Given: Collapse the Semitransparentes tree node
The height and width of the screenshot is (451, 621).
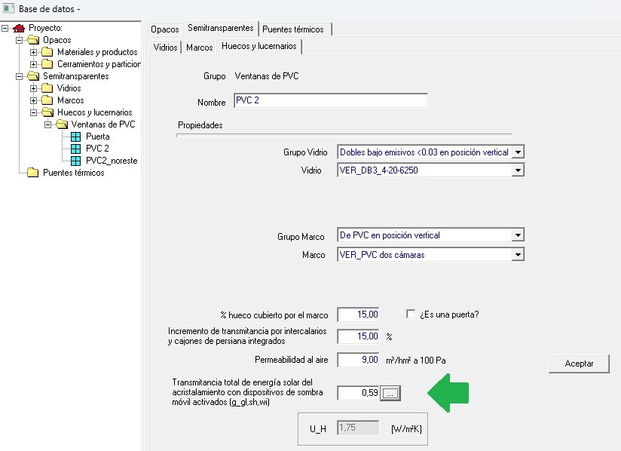Looking at the screenshot, I should tap(19, 76).
